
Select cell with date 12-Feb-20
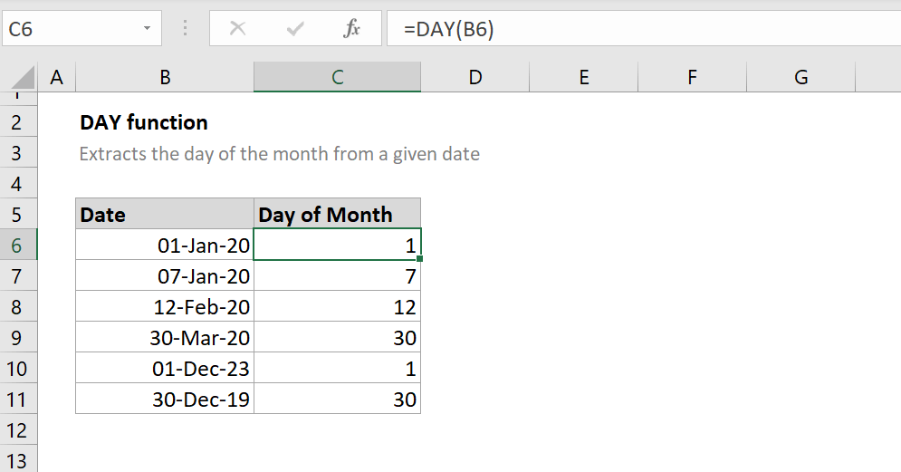[165, 307]
